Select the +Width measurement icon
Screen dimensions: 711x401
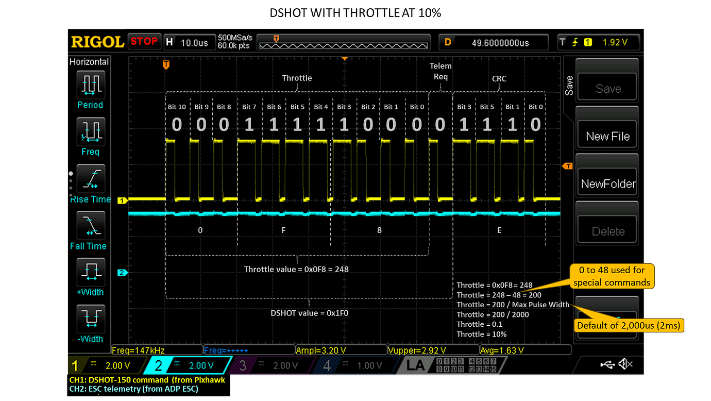click(90, 272)
